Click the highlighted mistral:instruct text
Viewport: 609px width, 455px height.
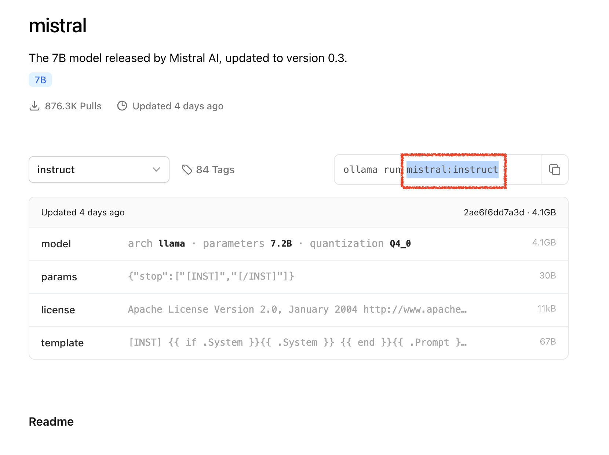pos(452,170)
